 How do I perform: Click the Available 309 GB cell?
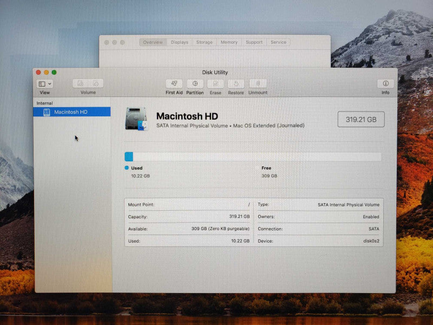point(189,229)
